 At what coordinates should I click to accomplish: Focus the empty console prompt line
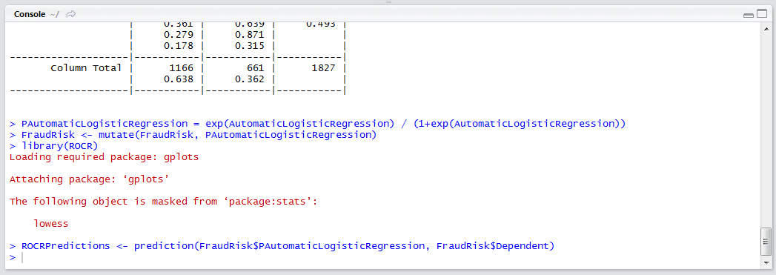pos(386,258)
